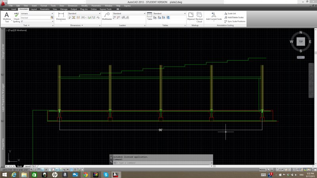Click the Find text search icon

pyautogui.click(x=52, y=17)
